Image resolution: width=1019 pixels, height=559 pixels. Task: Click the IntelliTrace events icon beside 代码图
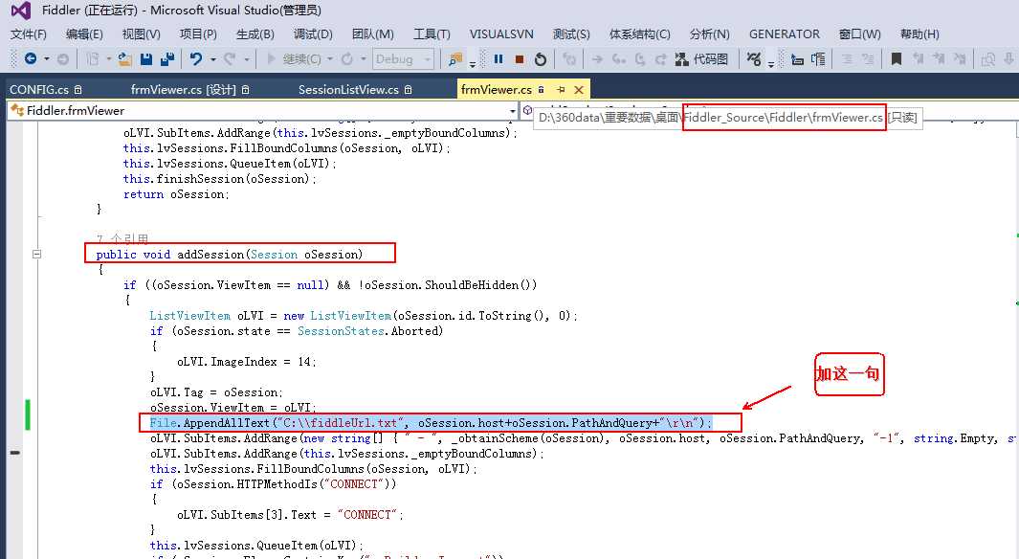[x=754, y=59]
